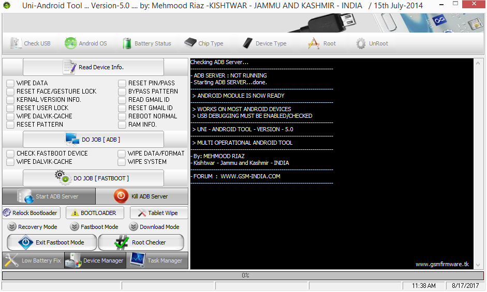
Task: Toggle REBOOT NORMAL checkbox
Action: (122, 116)
